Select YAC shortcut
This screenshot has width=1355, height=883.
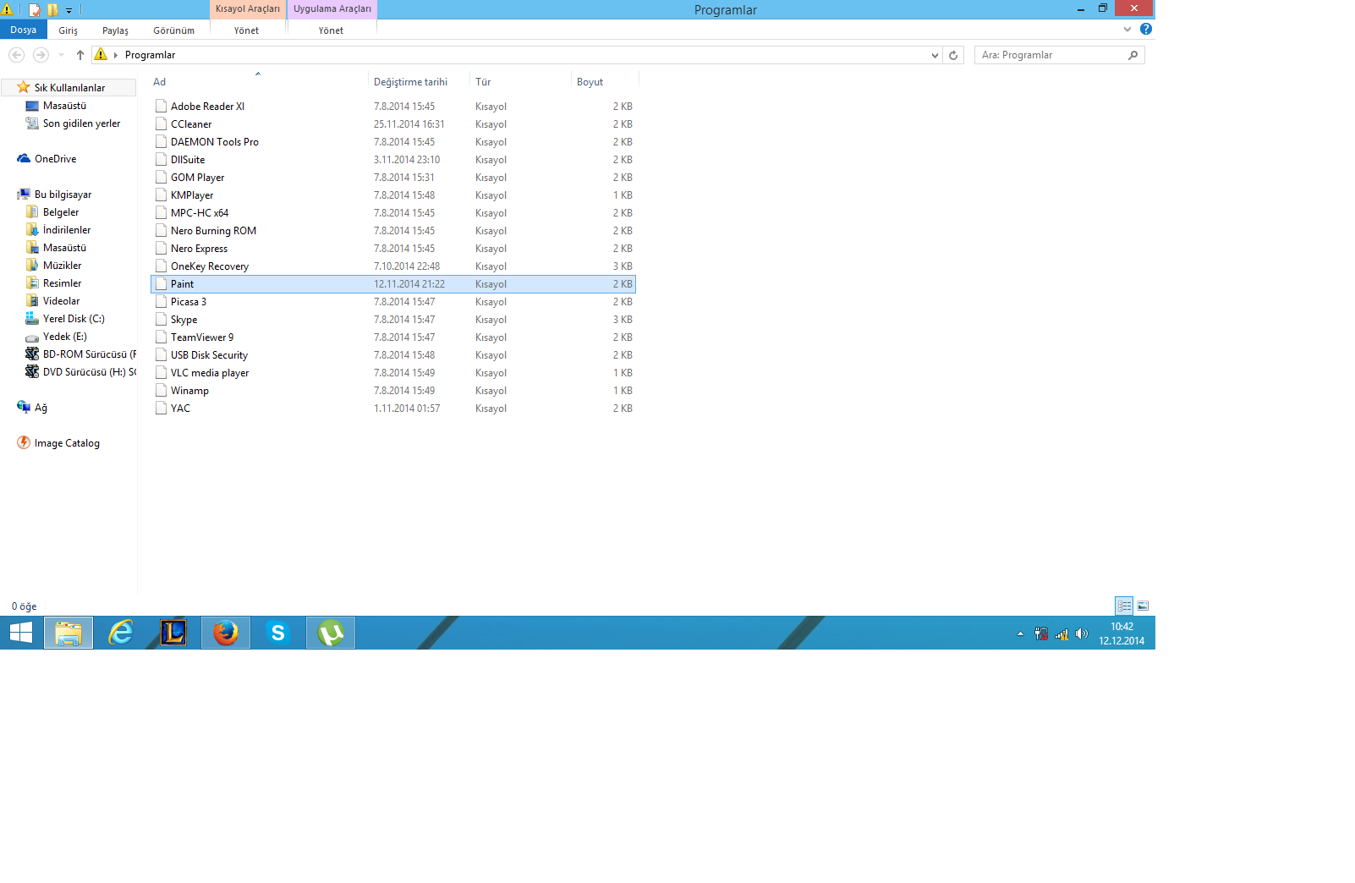point(393,409)
